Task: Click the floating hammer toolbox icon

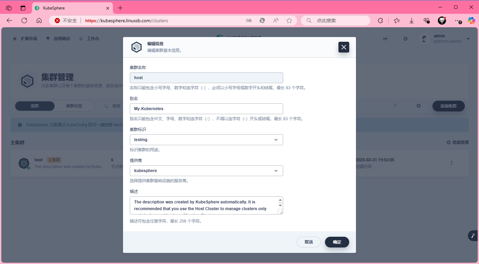Action: pos(473,236)
